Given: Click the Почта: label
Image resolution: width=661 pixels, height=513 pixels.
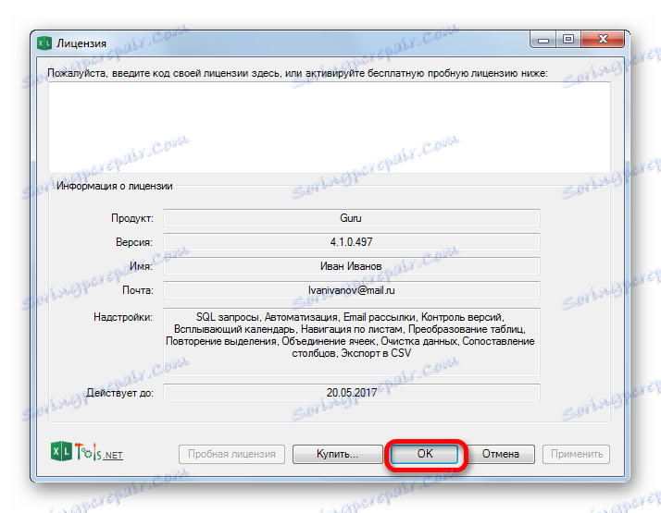Looking at the screenshot, I should 137,290.
